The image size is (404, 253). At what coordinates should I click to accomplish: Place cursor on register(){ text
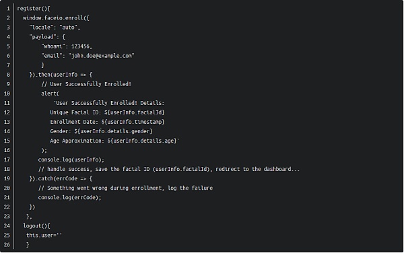[34, 9]
